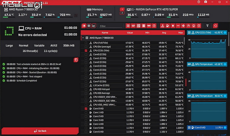The image size is (230, 136).
Task: Switch to table view of sensors
Action: tap(84, 26)
